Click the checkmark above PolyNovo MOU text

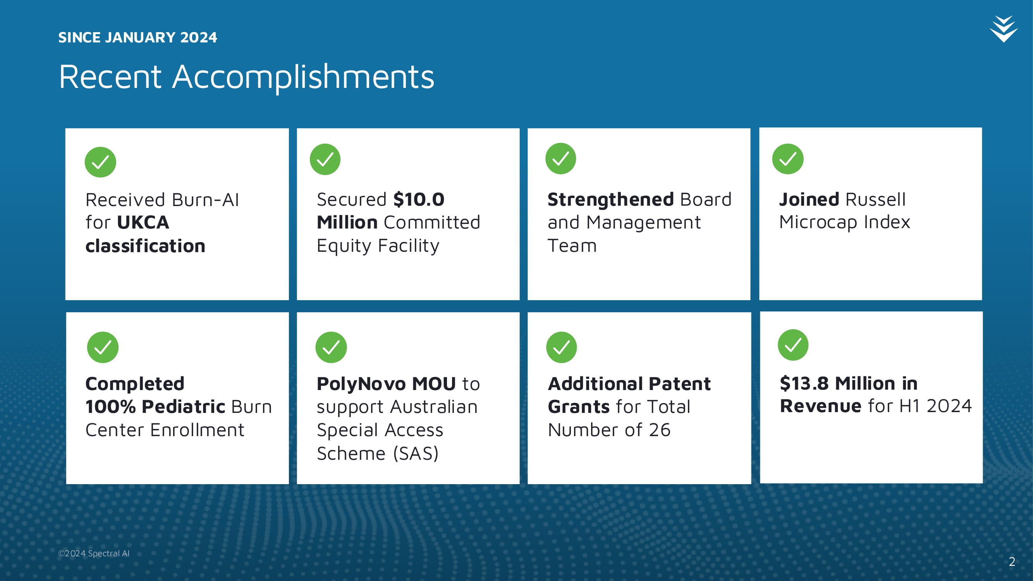(x=331, y=347)
